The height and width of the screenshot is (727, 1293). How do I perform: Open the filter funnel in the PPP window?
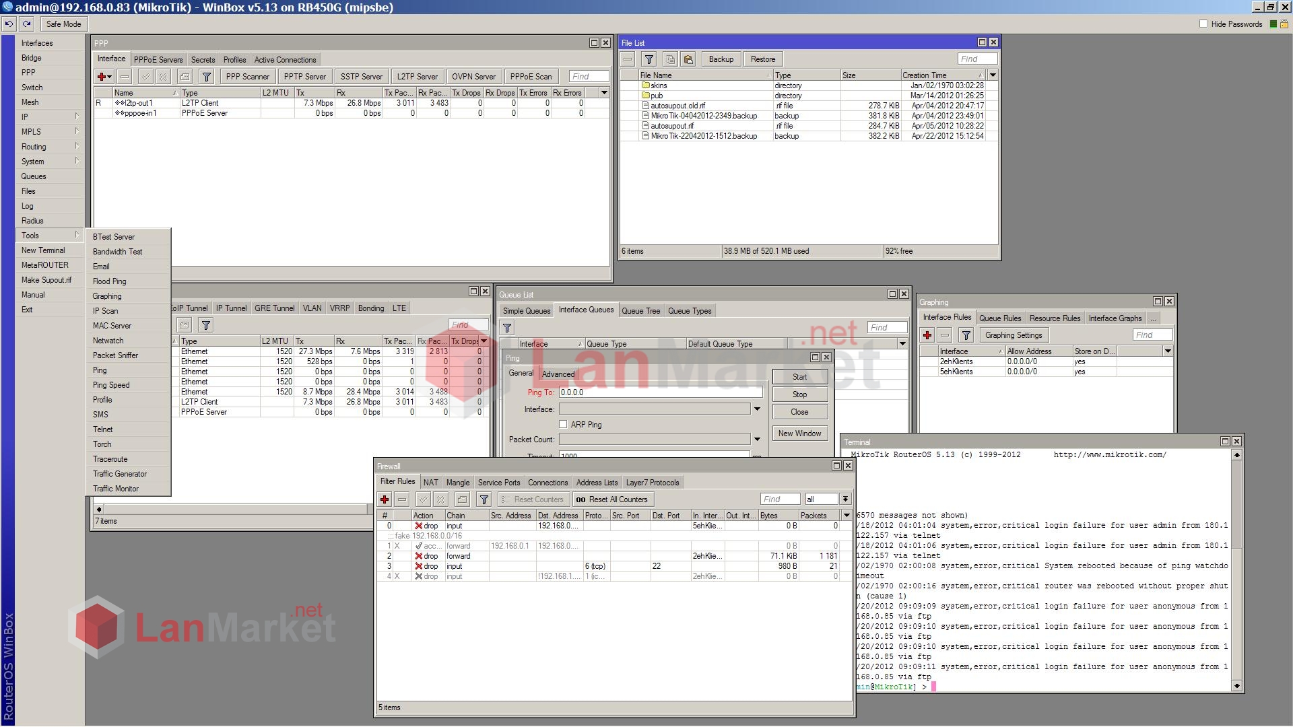point(206,76)
